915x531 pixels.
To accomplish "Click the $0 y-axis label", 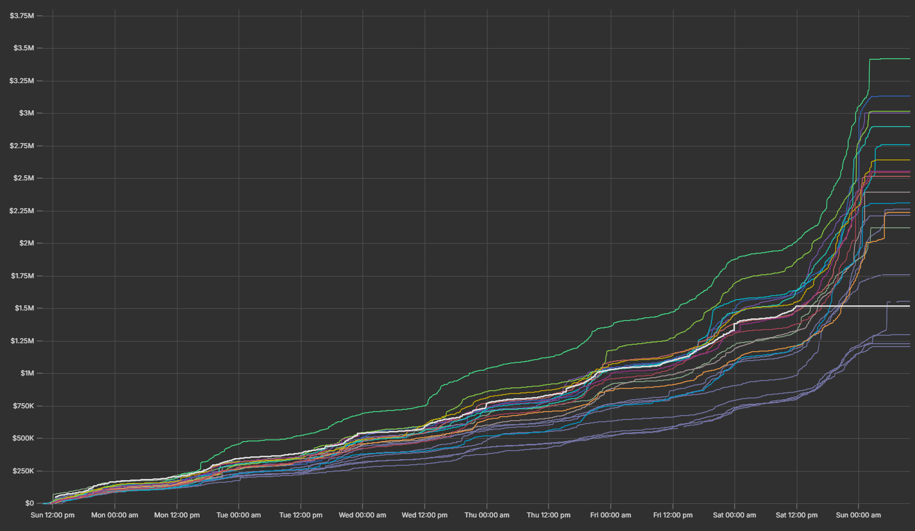I will click(29, 503).
